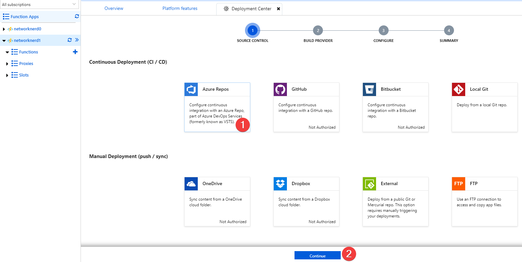Select the networknerd1 function app
The image size is (522, 262).
[27, 41]
